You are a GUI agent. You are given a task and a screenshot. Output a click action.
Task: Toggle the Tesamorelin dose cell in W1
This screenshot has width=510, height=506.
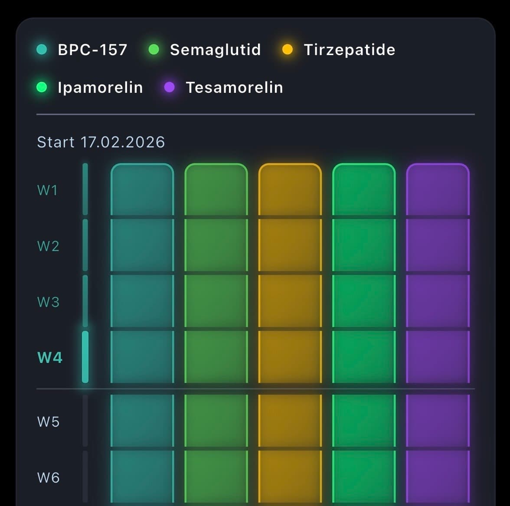pos(438,189)
